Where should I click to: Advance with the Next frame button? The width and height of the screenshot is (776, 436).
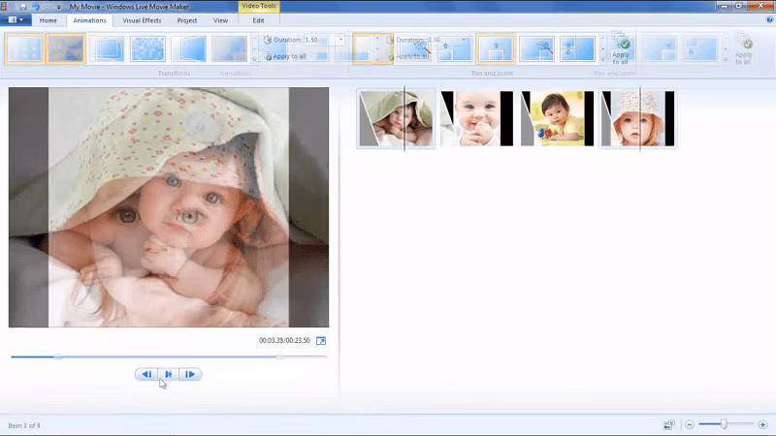coord(190,374)
